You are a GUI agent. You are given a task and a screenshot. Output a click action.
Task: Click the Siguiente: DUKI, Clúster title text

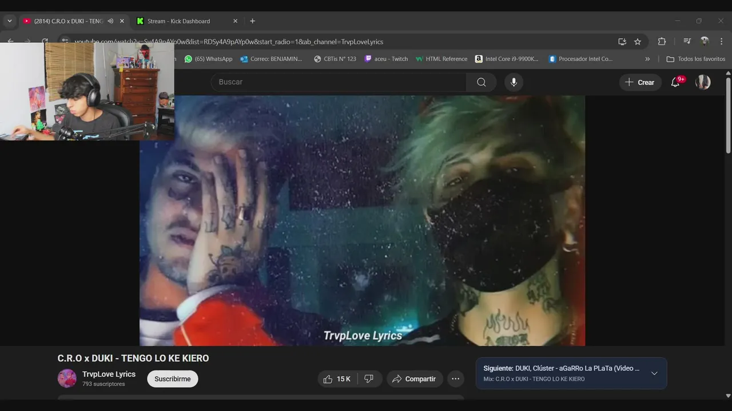click(562, 368)
